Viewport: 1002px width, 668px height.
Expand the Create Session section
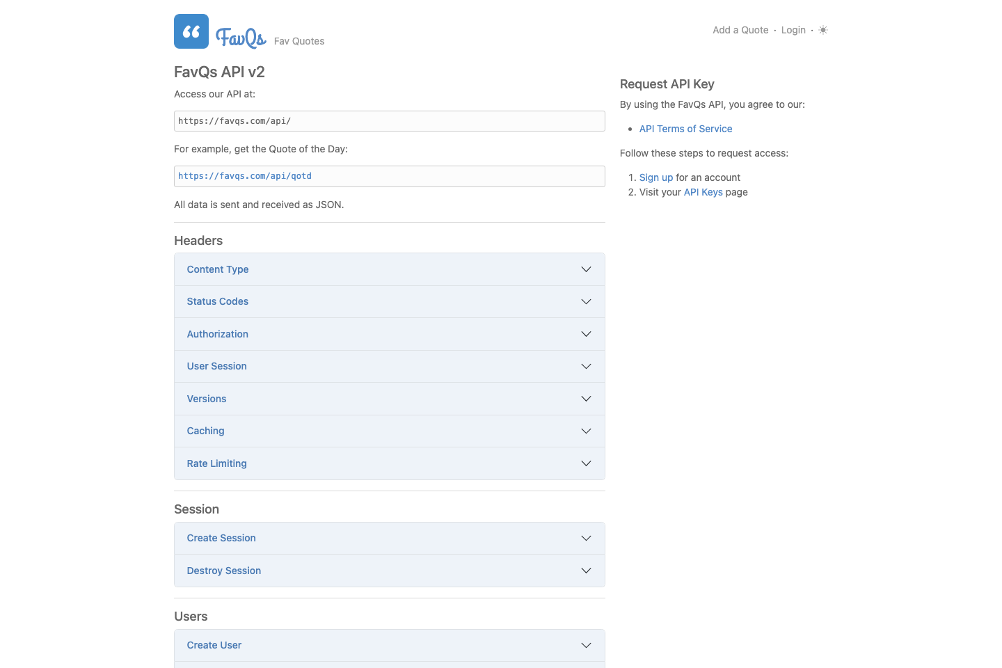(x=389, y=538)
